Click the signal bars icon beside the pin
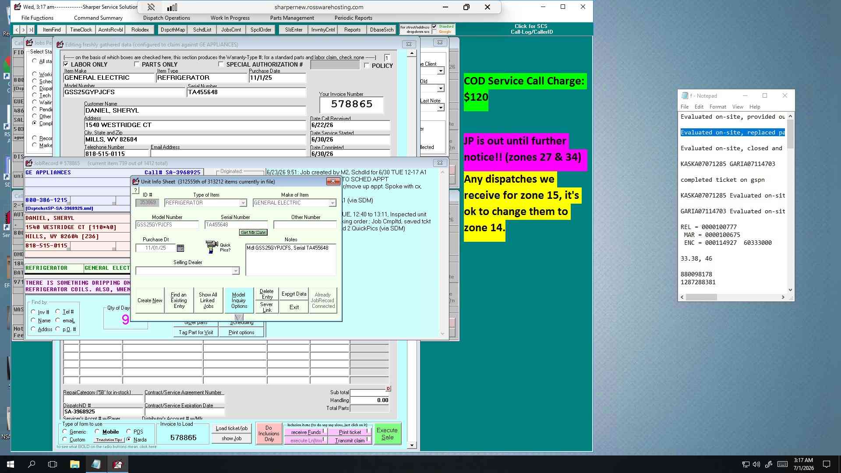Viewport: 841px width, 473px height. click(x=172, y=7)
